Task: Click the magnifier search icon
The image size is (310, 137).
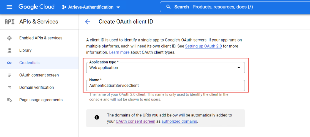Action: 168,7
